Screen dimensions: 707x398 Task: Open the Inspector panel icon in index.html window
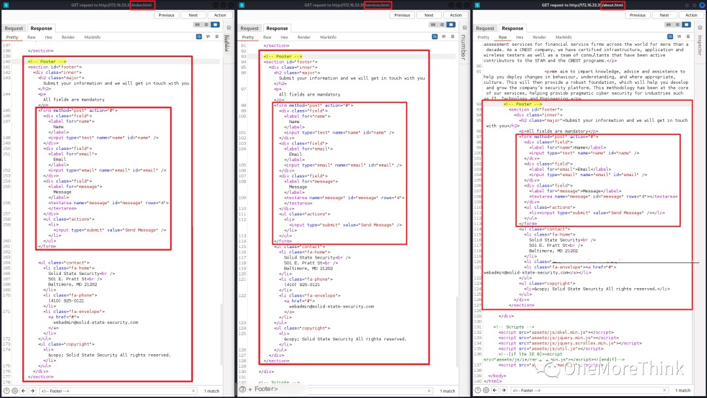click(x=228, y=27)
